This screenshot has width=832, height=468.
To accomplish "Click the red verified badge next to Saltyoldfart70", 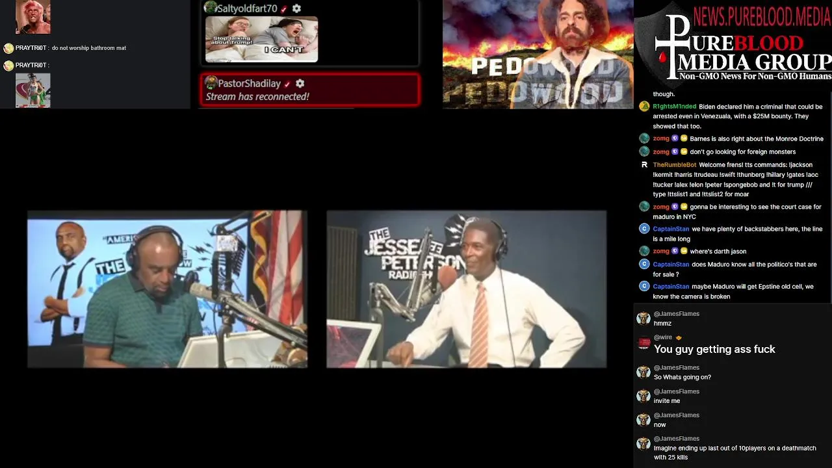I will pos(284,9).
